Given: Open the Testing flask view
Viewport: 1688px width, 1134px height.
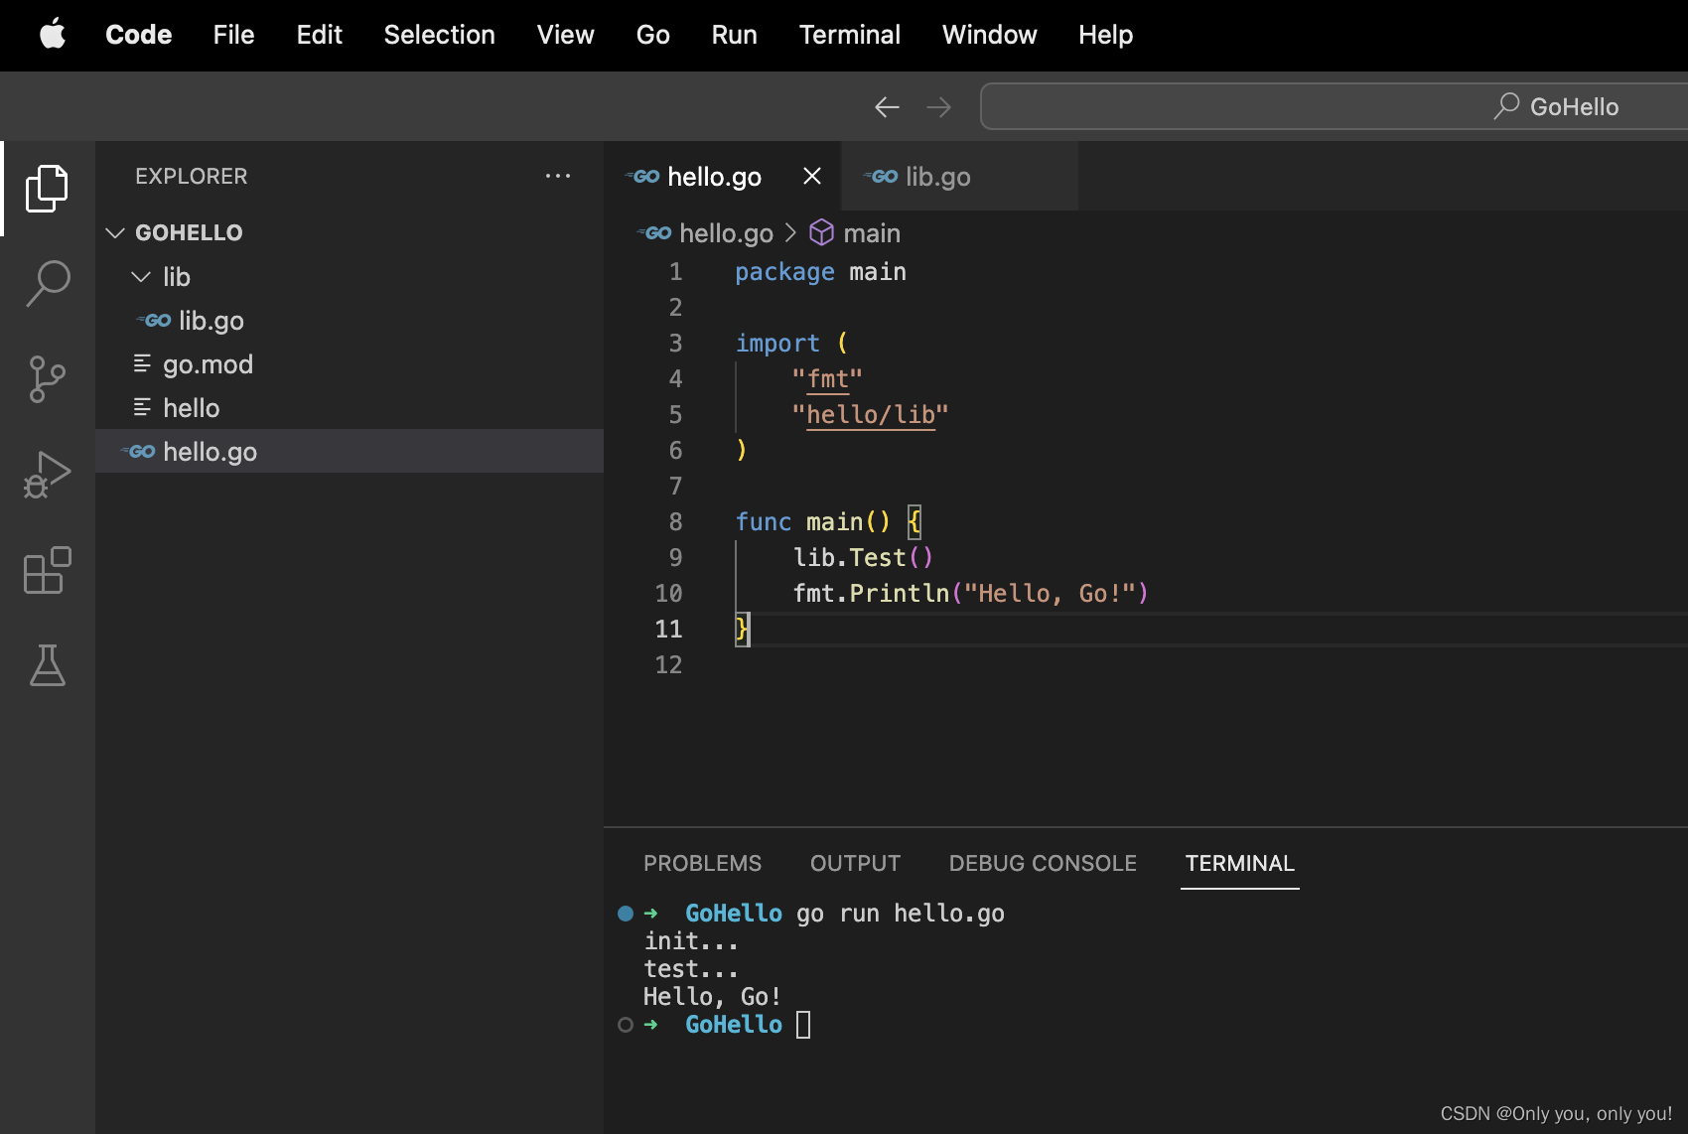Looking at the screenshot, I should pos(47,665).
